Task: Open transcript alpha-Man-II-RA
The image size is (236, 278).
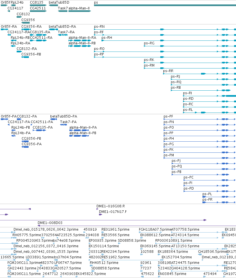Action: pos(82,38)
